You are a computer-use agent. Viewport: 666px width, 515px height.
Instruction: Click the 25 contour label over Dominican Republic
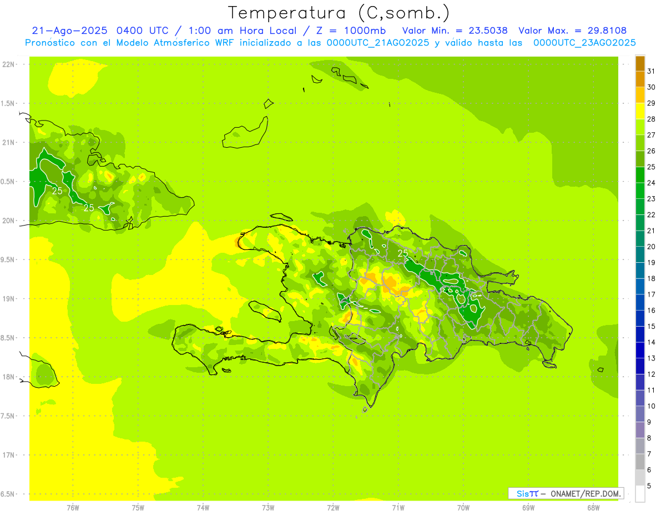403,253
